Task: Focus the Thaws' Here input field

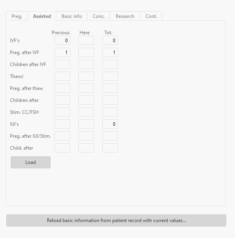Action: (x=86, y=76)
